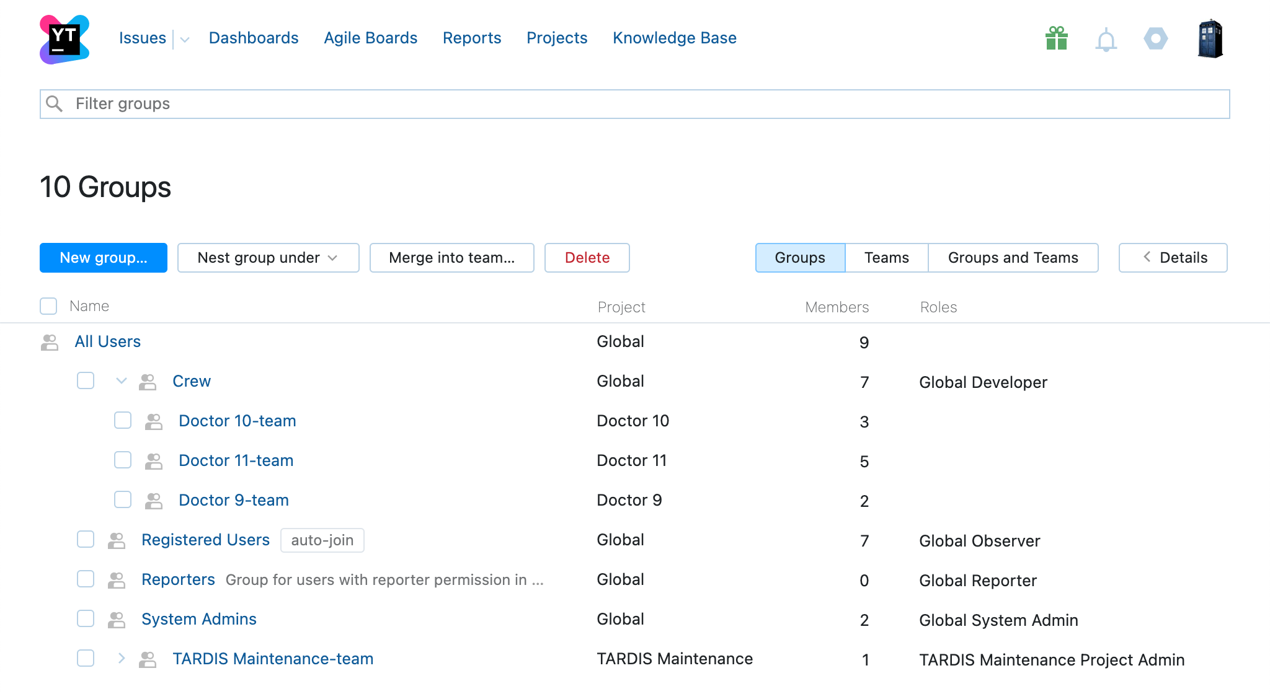Open the TARDIS user avatar menu
The width and height of the screenshot is (1270, 694).
(x=1210, y=38)
